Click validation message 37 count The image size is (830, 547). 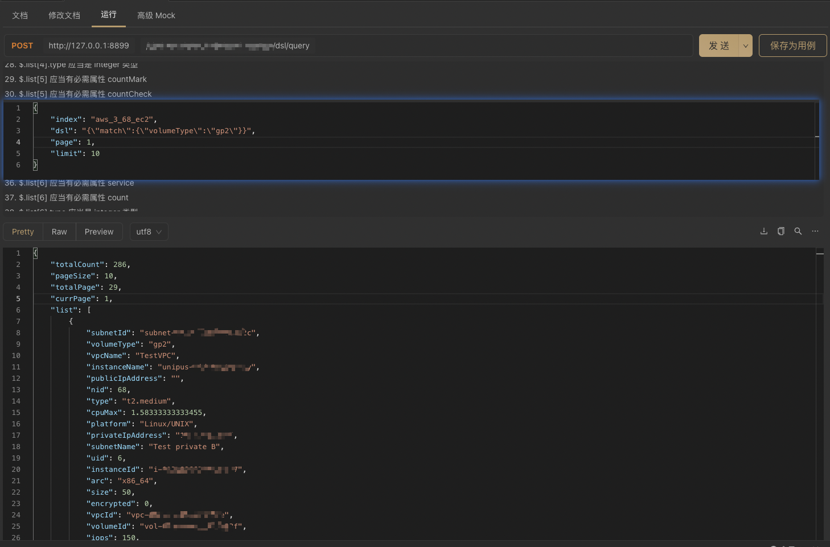[67, 198]
